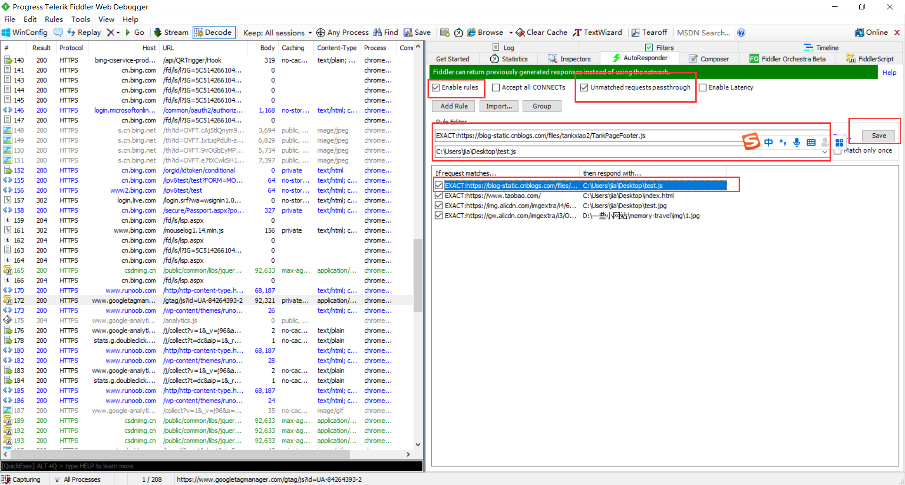The image size is (905, 485).
Task: Click the Sogou soft keyboard icon
Action: (x=811, y=142)
